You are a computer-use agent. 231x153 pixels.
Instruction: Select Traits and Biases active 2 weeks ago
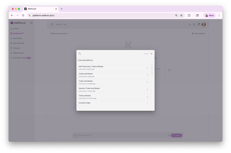pyautogui.click(x=86, y=81)
